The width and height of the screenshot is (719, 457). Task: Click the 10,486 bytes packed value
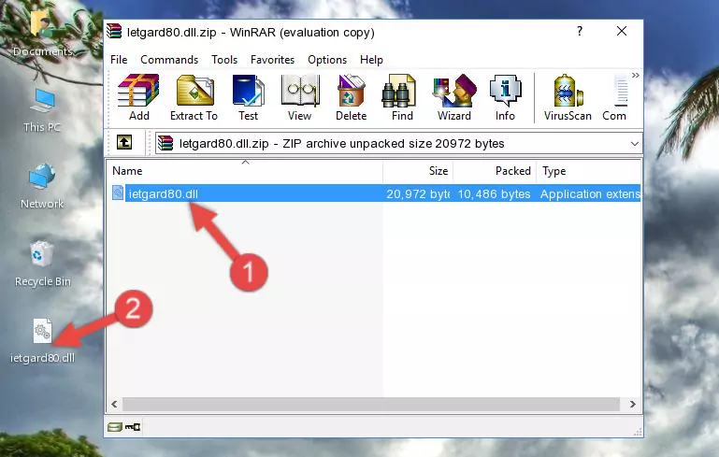click(494, 193)
